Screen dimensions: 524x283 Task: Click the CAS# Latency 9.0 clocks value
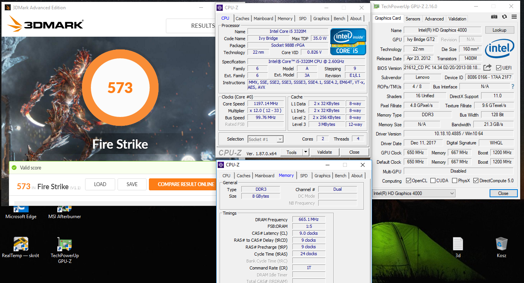[x=309, y=233]
